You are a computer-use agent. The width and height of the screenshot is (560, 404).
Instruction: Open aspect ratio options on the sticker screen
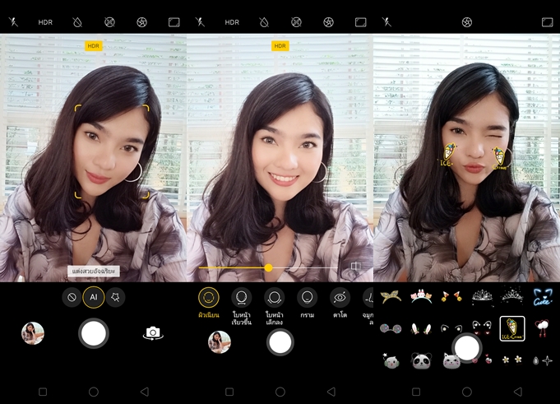click(548, 22)
